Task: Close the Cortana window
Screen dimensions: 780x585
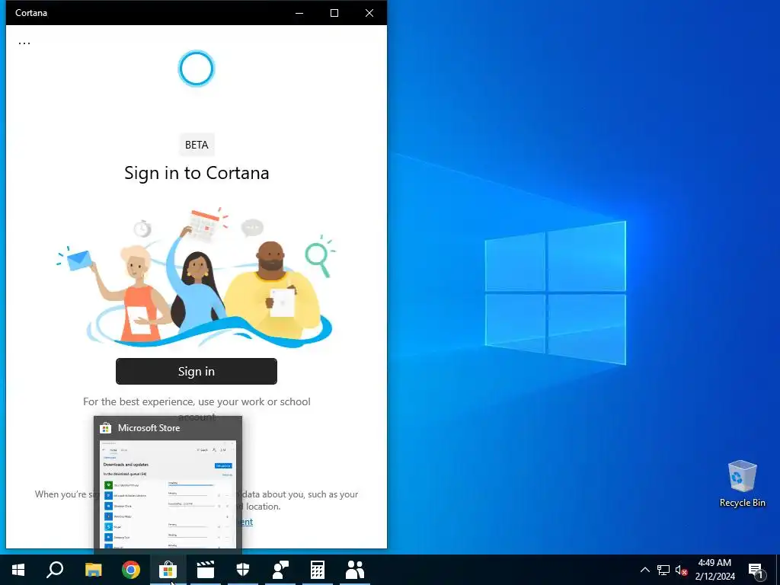Action: pyautogui.click(x=369, y=13)
